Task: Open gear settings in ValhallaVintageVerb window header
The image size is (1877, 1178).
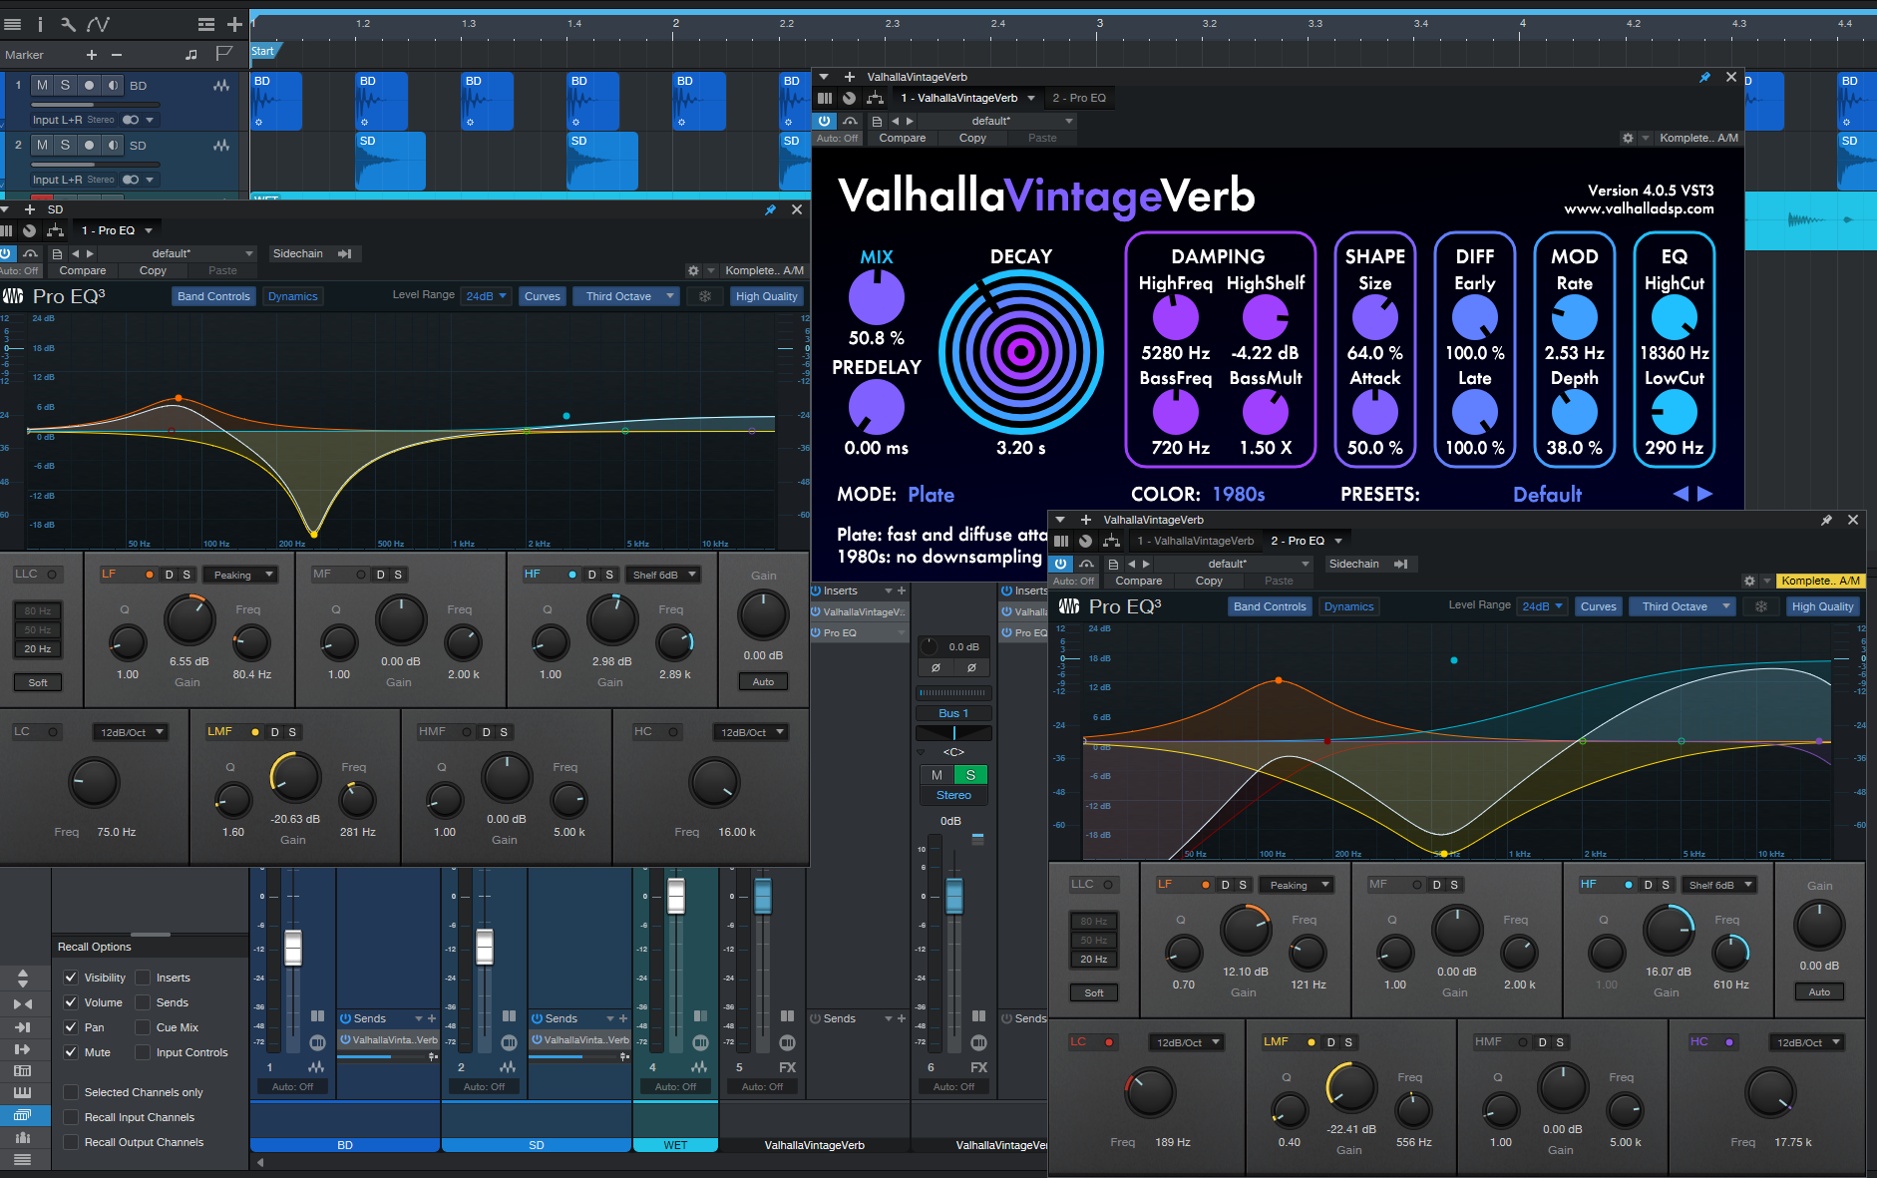Action: point(1628,139)
